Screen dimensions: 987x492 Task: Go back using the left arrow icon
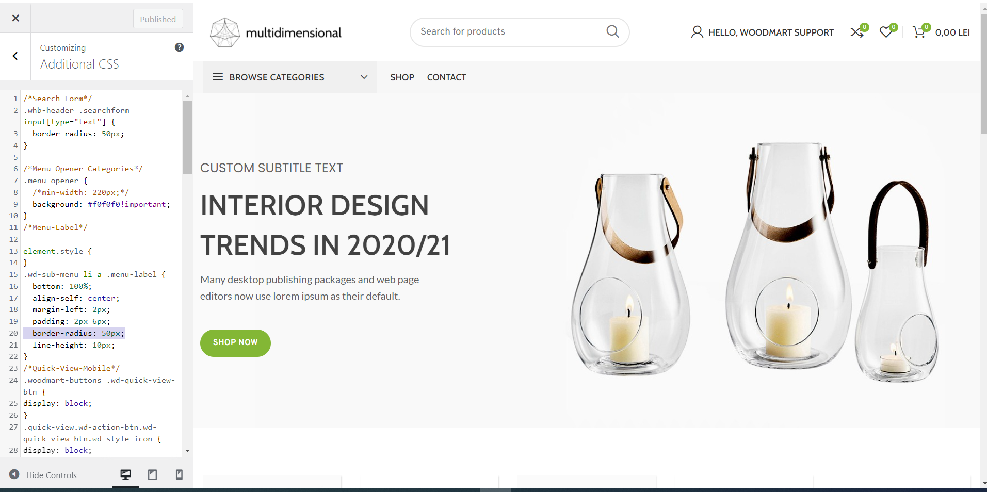click(15, 56)
